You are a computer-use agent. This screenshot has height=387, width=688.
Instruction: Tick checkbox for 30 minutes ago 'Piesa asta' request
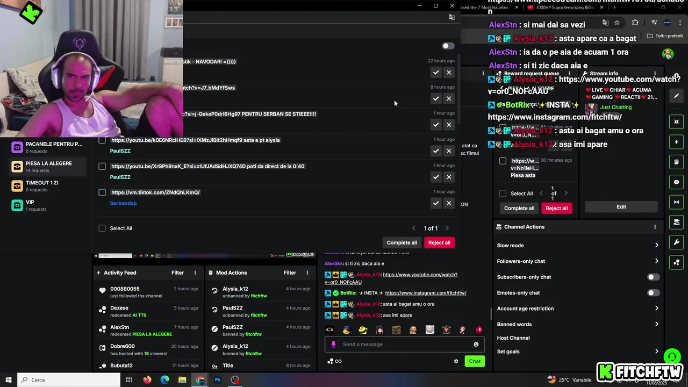click(x=503, y=161)
